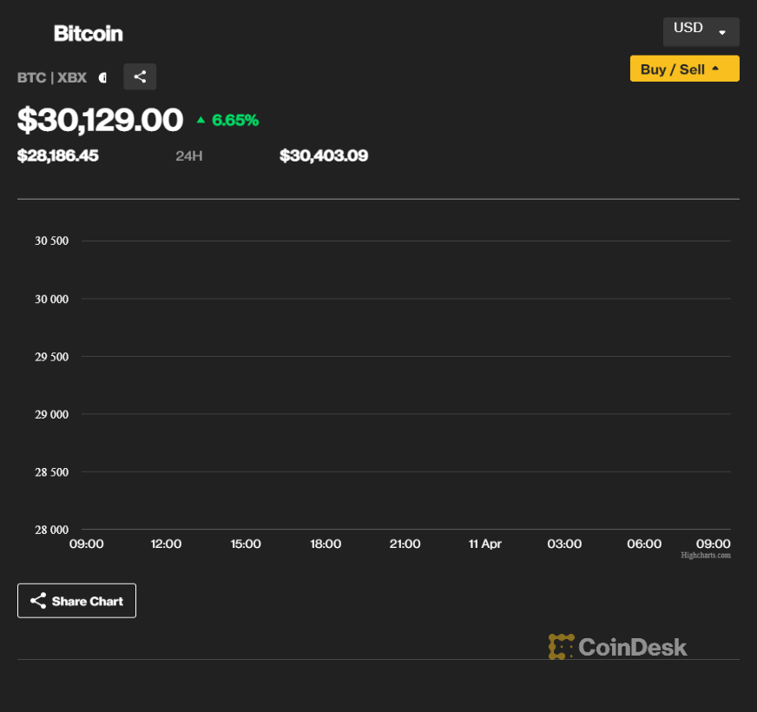Click the BTC | XBX ticker label
This screenshot has height=712, width=757.
(52, 77)
